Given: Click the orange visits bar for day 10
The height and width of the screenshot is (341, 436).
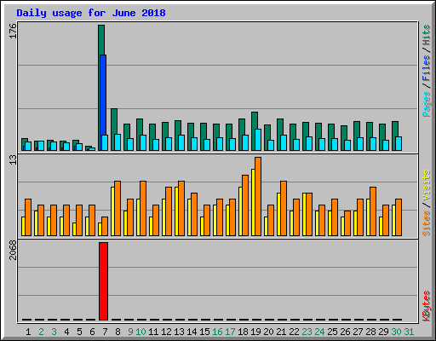Looking at the screenshot, I should 143,208.
